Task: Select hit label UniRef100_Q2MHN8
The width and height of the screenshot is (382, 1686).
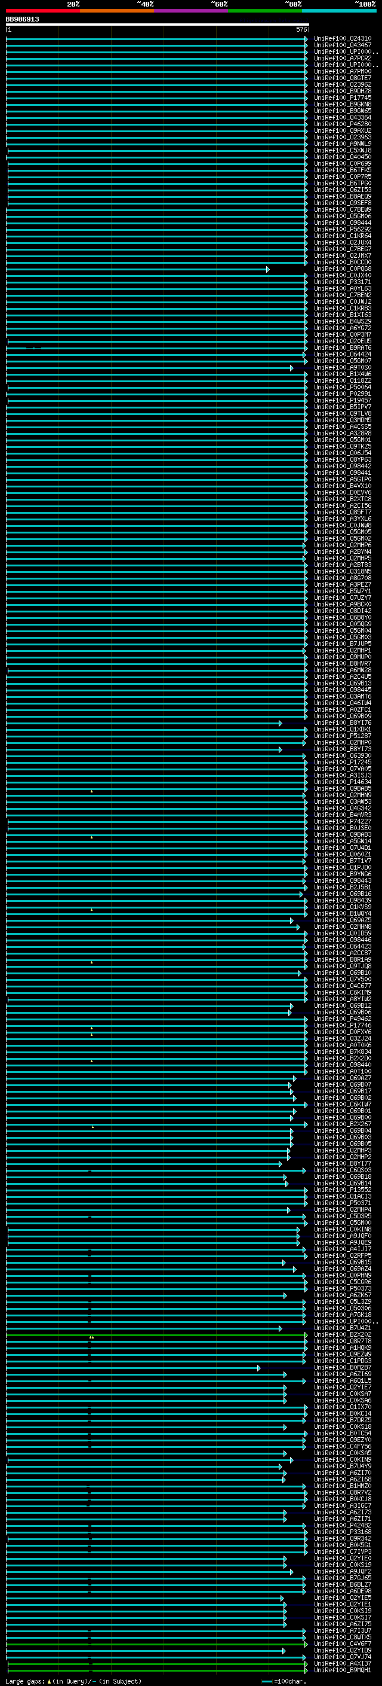Action: pyautogui.click(x=343, y=927)
